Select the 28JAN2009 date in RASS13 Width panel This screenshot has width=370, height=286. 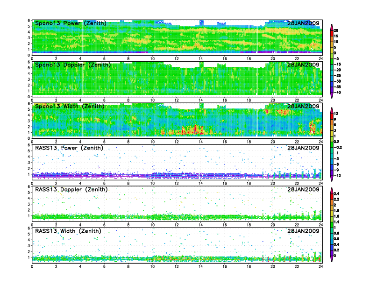click(303, 231)
